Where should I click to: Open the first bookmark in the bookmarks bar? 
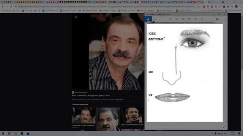click(x=6, y=11)
